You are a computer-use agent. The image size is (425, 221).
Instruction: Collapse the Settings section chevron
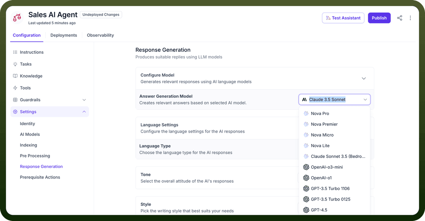84,112
